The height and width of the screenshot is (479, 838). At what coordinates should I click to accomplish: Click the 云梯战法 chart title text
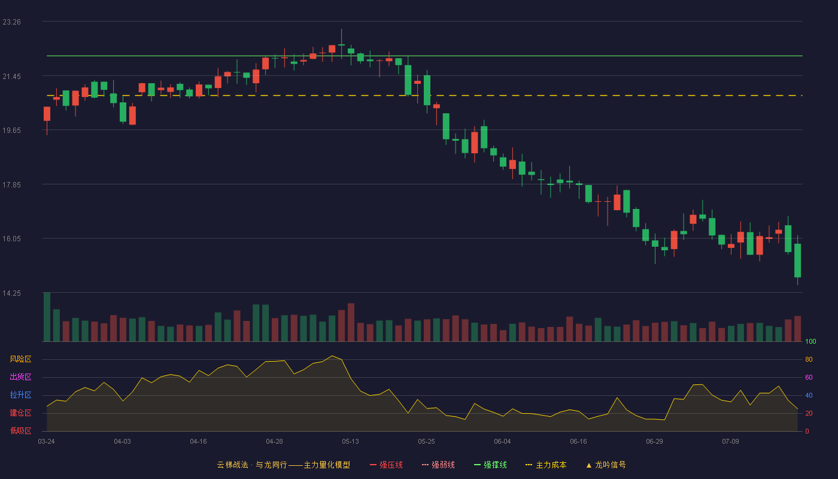232,465
